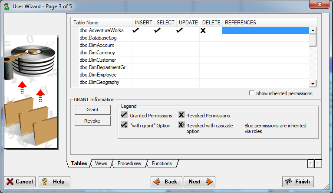Select the dbo.DimAccount table row
The image size is (333, 193).
coord(97,45)
